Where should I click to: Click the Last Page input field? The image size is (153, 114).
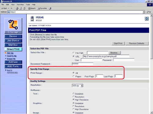118,76
